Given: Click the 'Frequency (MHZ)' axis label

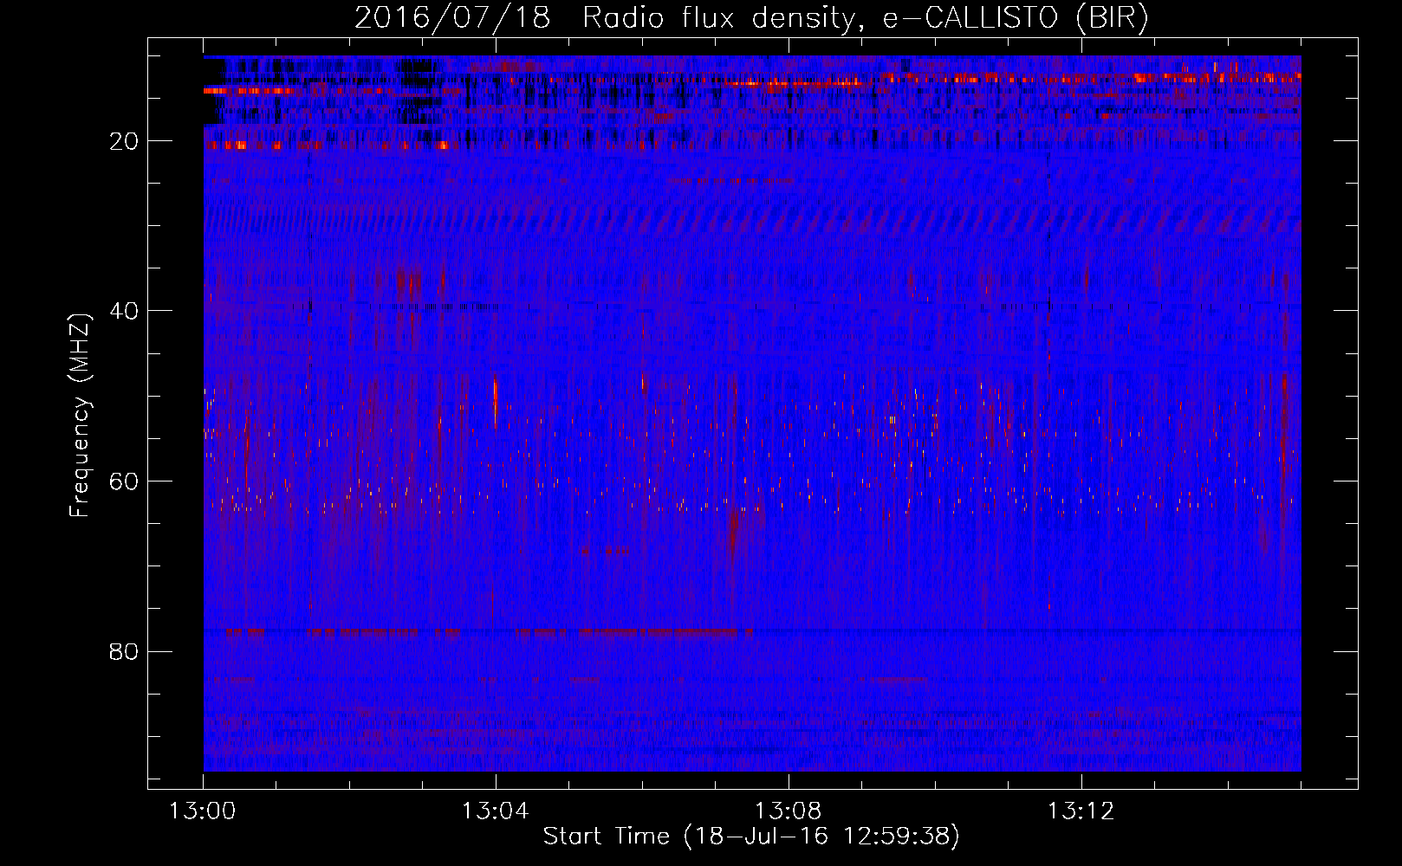Looking at the screenshot, I should click(79, 416).
